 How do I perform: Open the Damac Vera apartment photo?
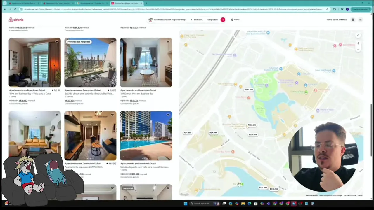coord(146,62)
